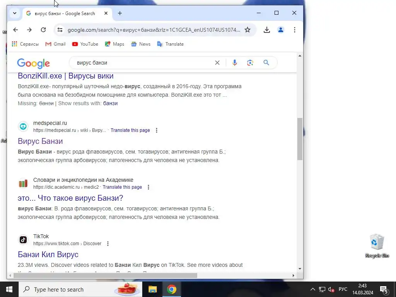Go back with the browser back arrow
The width and height of the screenshot is (396, 297).
[x=15, y=30]
